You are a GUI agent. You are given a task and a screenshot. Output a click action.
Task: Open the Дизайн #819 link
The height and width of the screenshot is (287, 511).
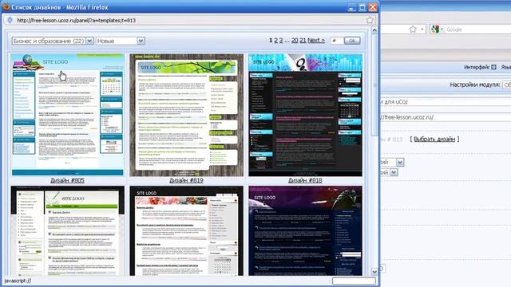click(186, 180)
